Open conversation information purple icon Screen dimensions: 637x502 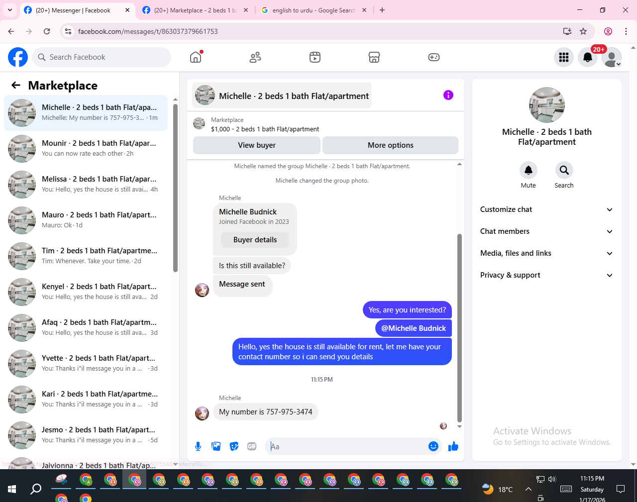tap(448, 95)
